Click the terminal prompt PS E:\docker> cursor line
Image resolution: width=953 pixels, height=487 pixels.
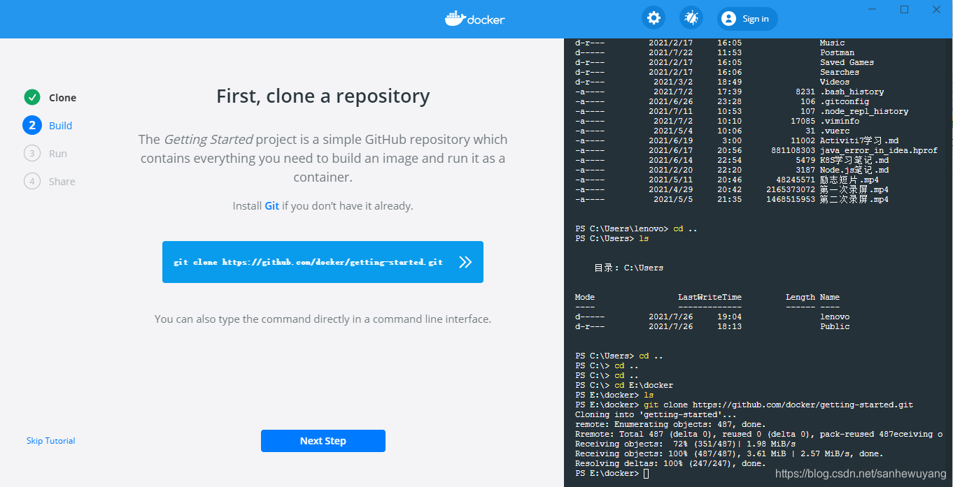612,473
